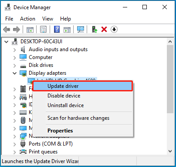Screen dimensions: 176x167
Task: Select Scan for hardware changes menu entry
Action: coord(83,118)
